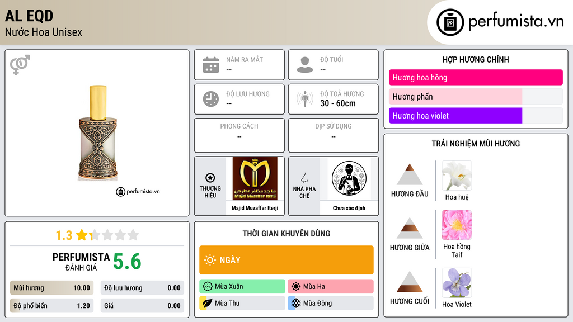This screenshot has width=573, height=322.
Task: Click the Độ tuổi label
Action: (332, 59)
